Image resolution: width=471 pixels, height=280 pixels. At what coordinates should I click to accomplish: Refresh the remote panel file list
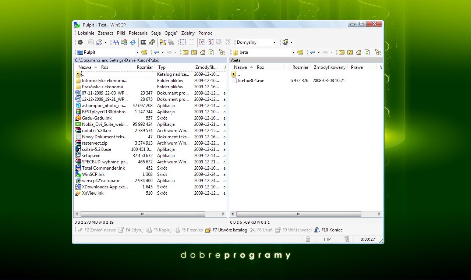tap(367, 52)
